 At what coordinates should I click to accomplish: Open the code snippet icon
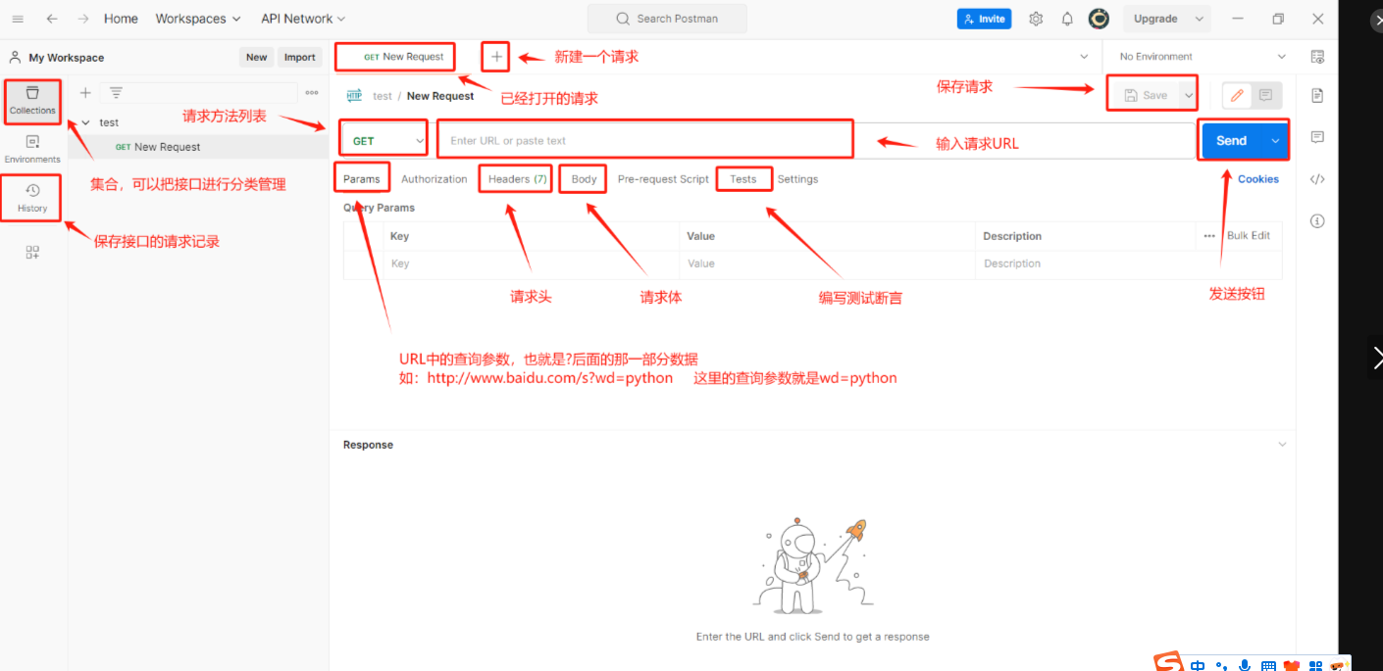tap(1317, 179)
